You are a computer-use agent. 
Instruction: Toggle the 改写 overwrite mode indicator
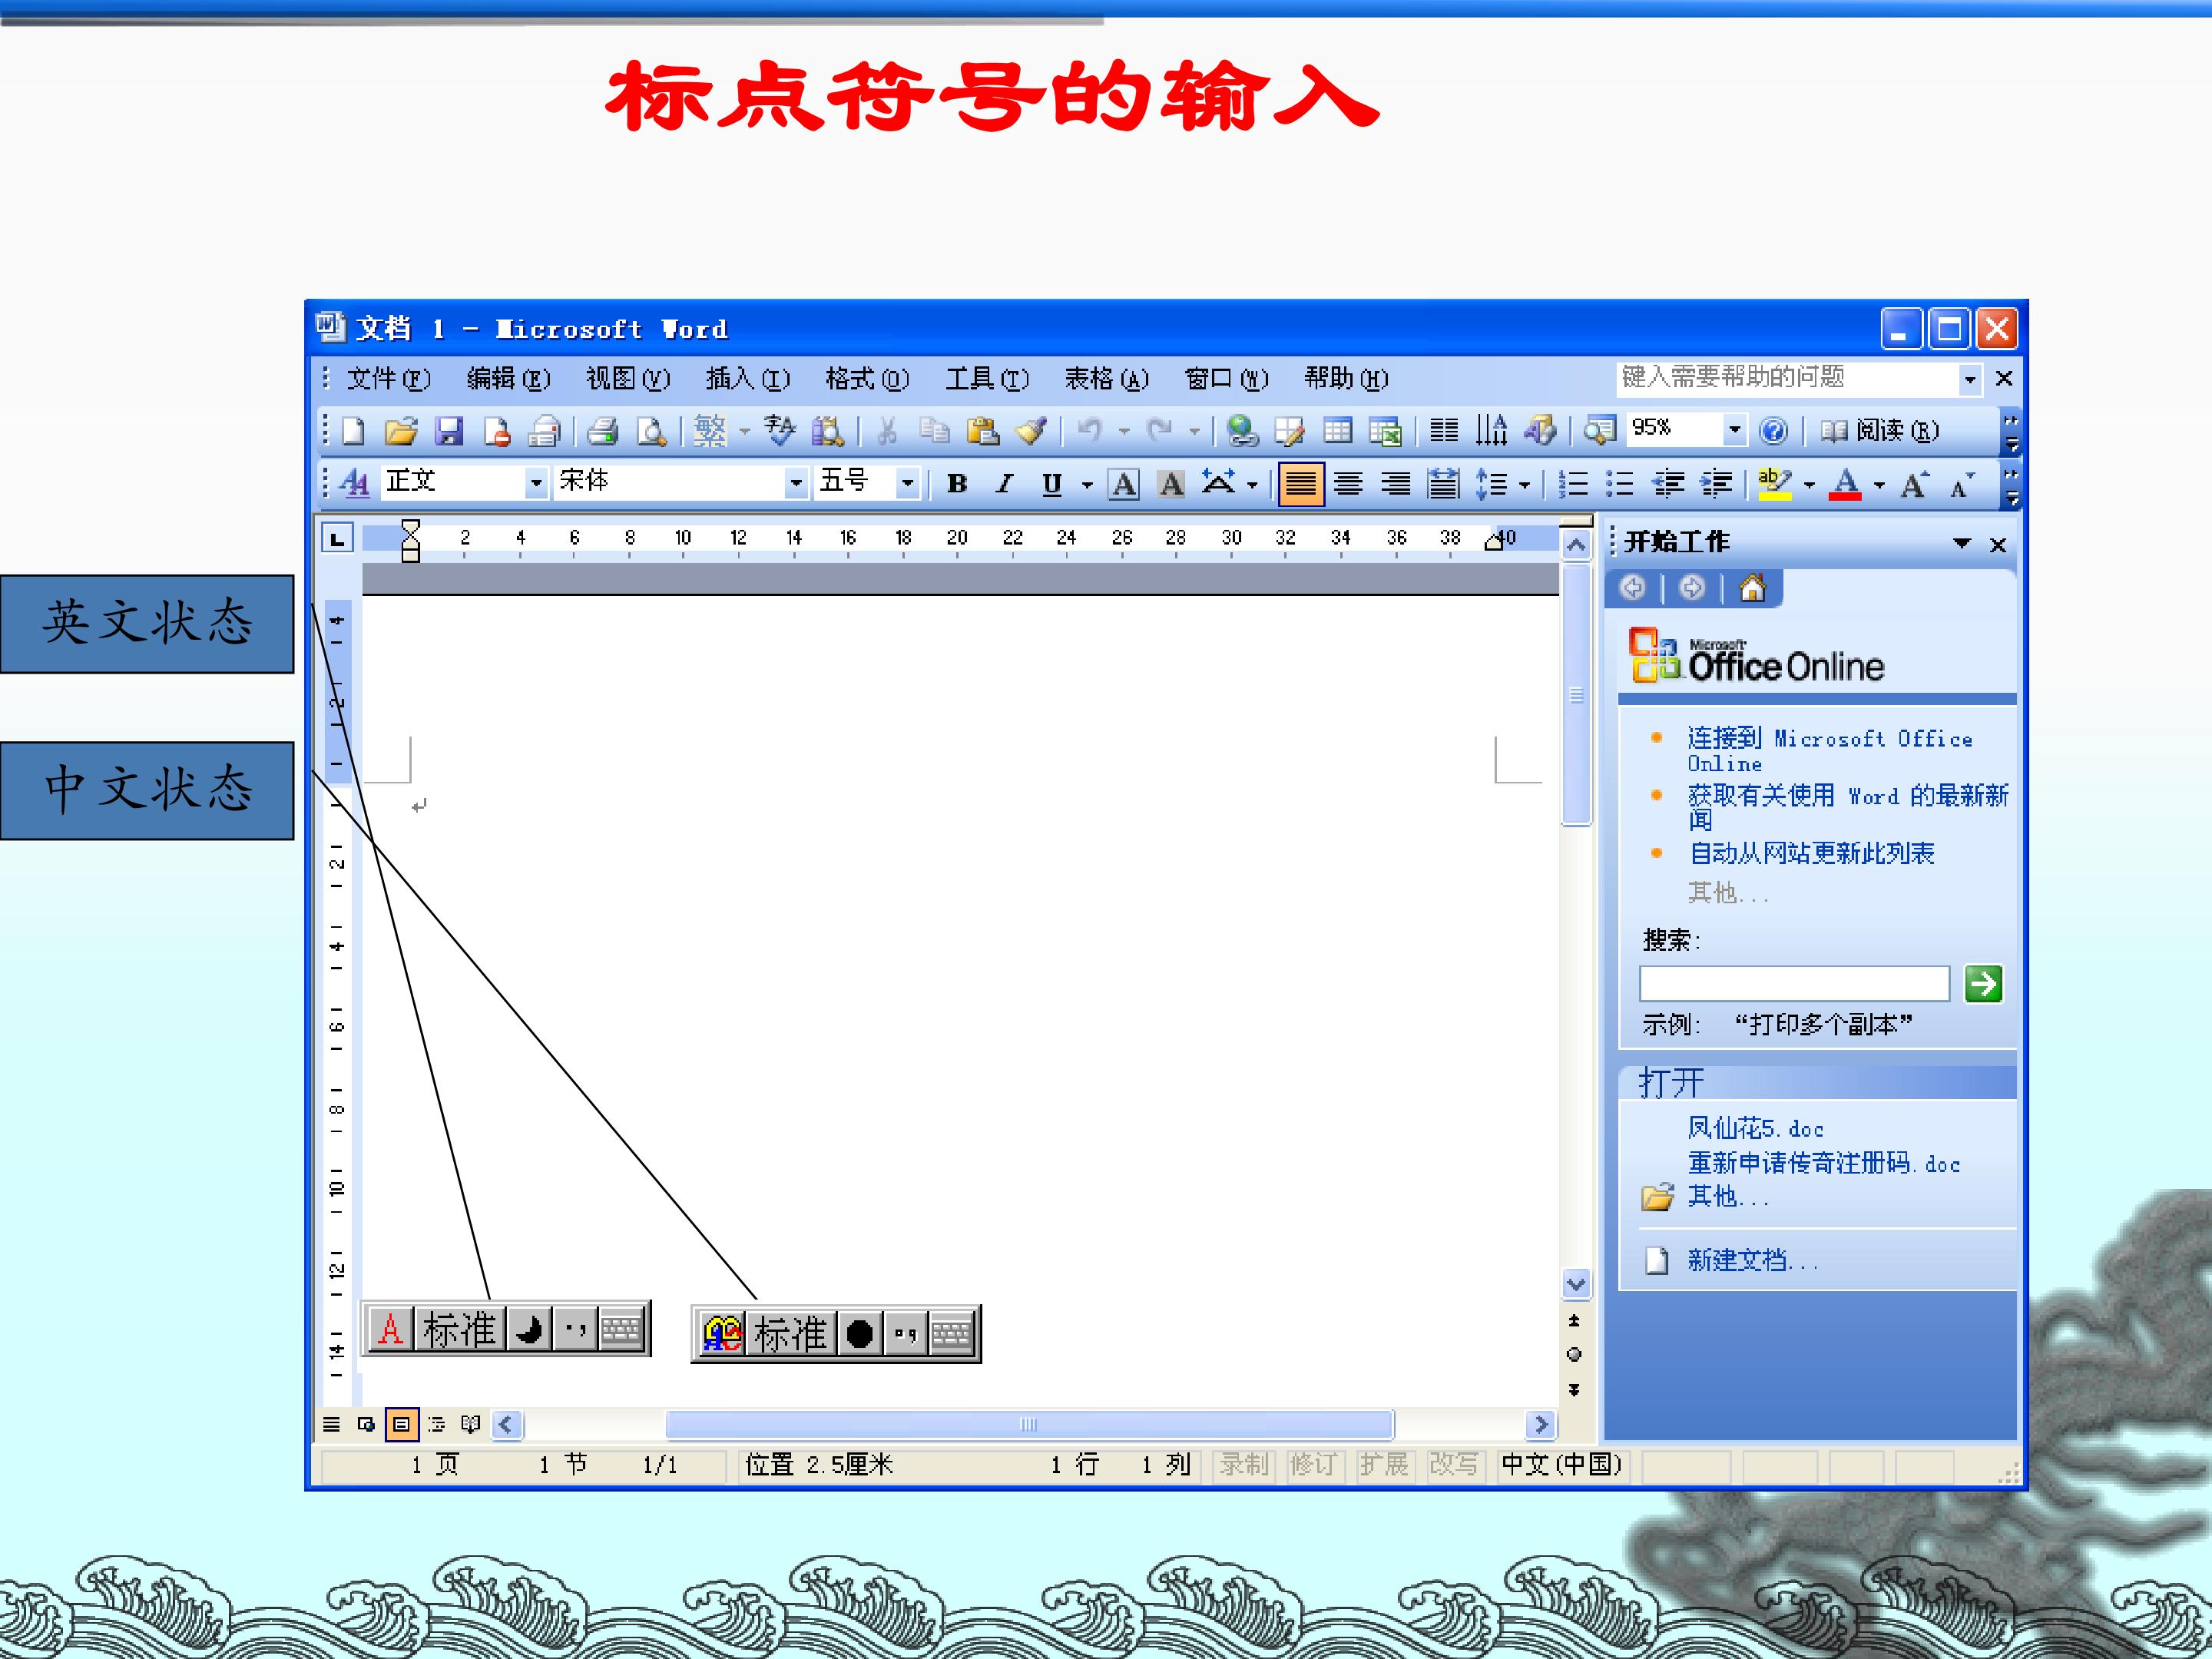1453,1465
